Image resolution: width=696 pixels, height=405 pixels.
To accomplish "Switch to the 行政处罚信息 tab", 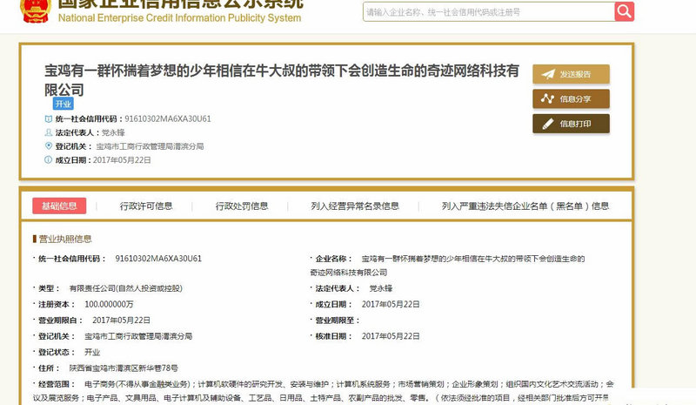I will pyautogui.click(x=242, y=206).
